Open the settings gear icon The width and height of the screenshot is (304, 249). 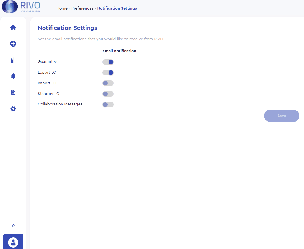pos(13,109)
